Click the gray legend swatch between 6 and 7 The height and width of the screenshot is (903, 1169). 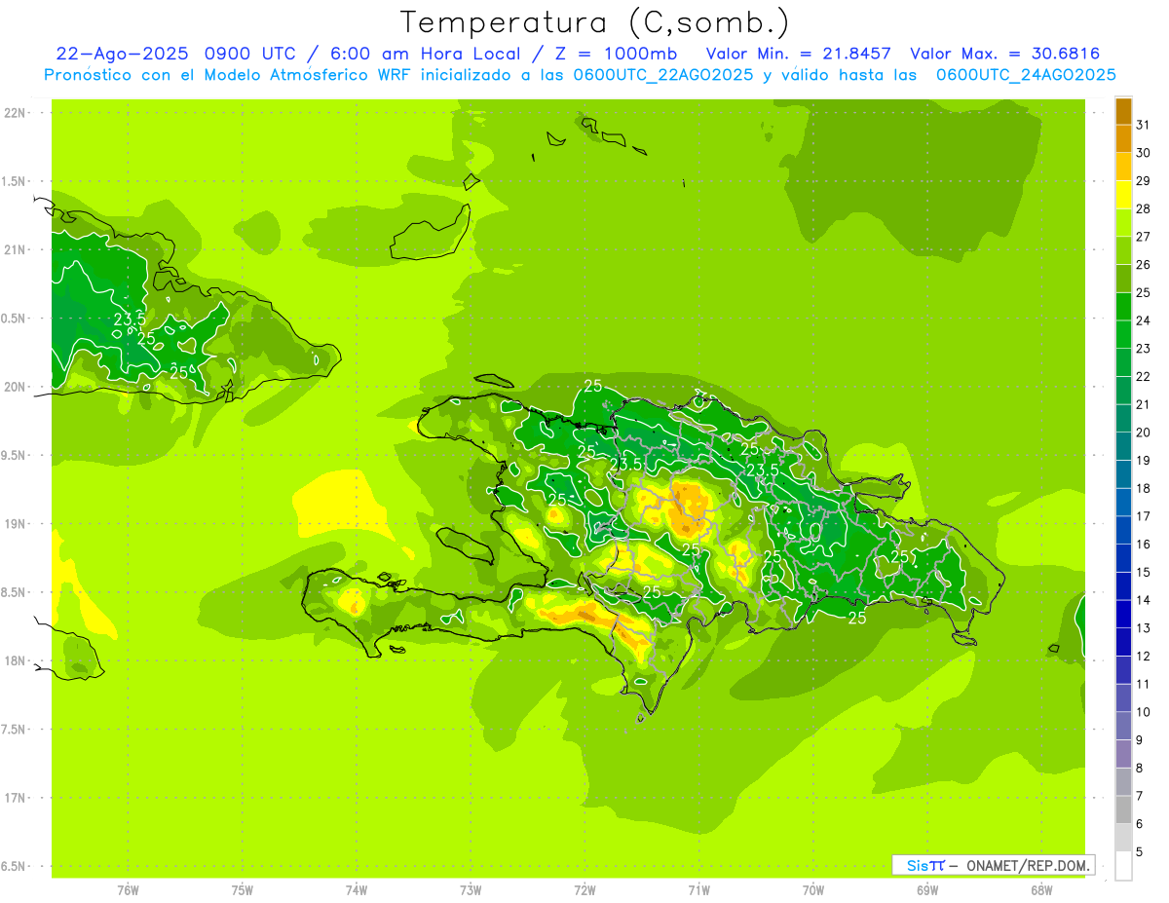(x=1123, y=809)
